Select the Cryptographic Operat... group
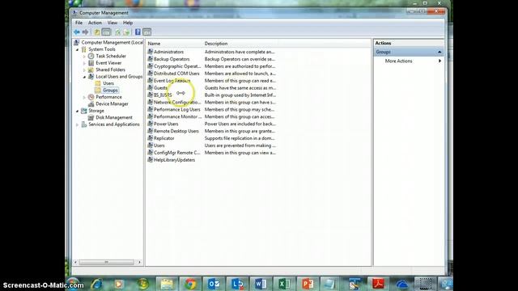The height and width of the screenshot is (291, 518). [177, 66]
